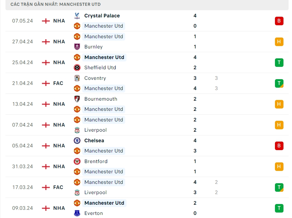292x218 pixels.
Task: Select the 13.04.24 Bournemouth match date
Action: click(23, 104)
